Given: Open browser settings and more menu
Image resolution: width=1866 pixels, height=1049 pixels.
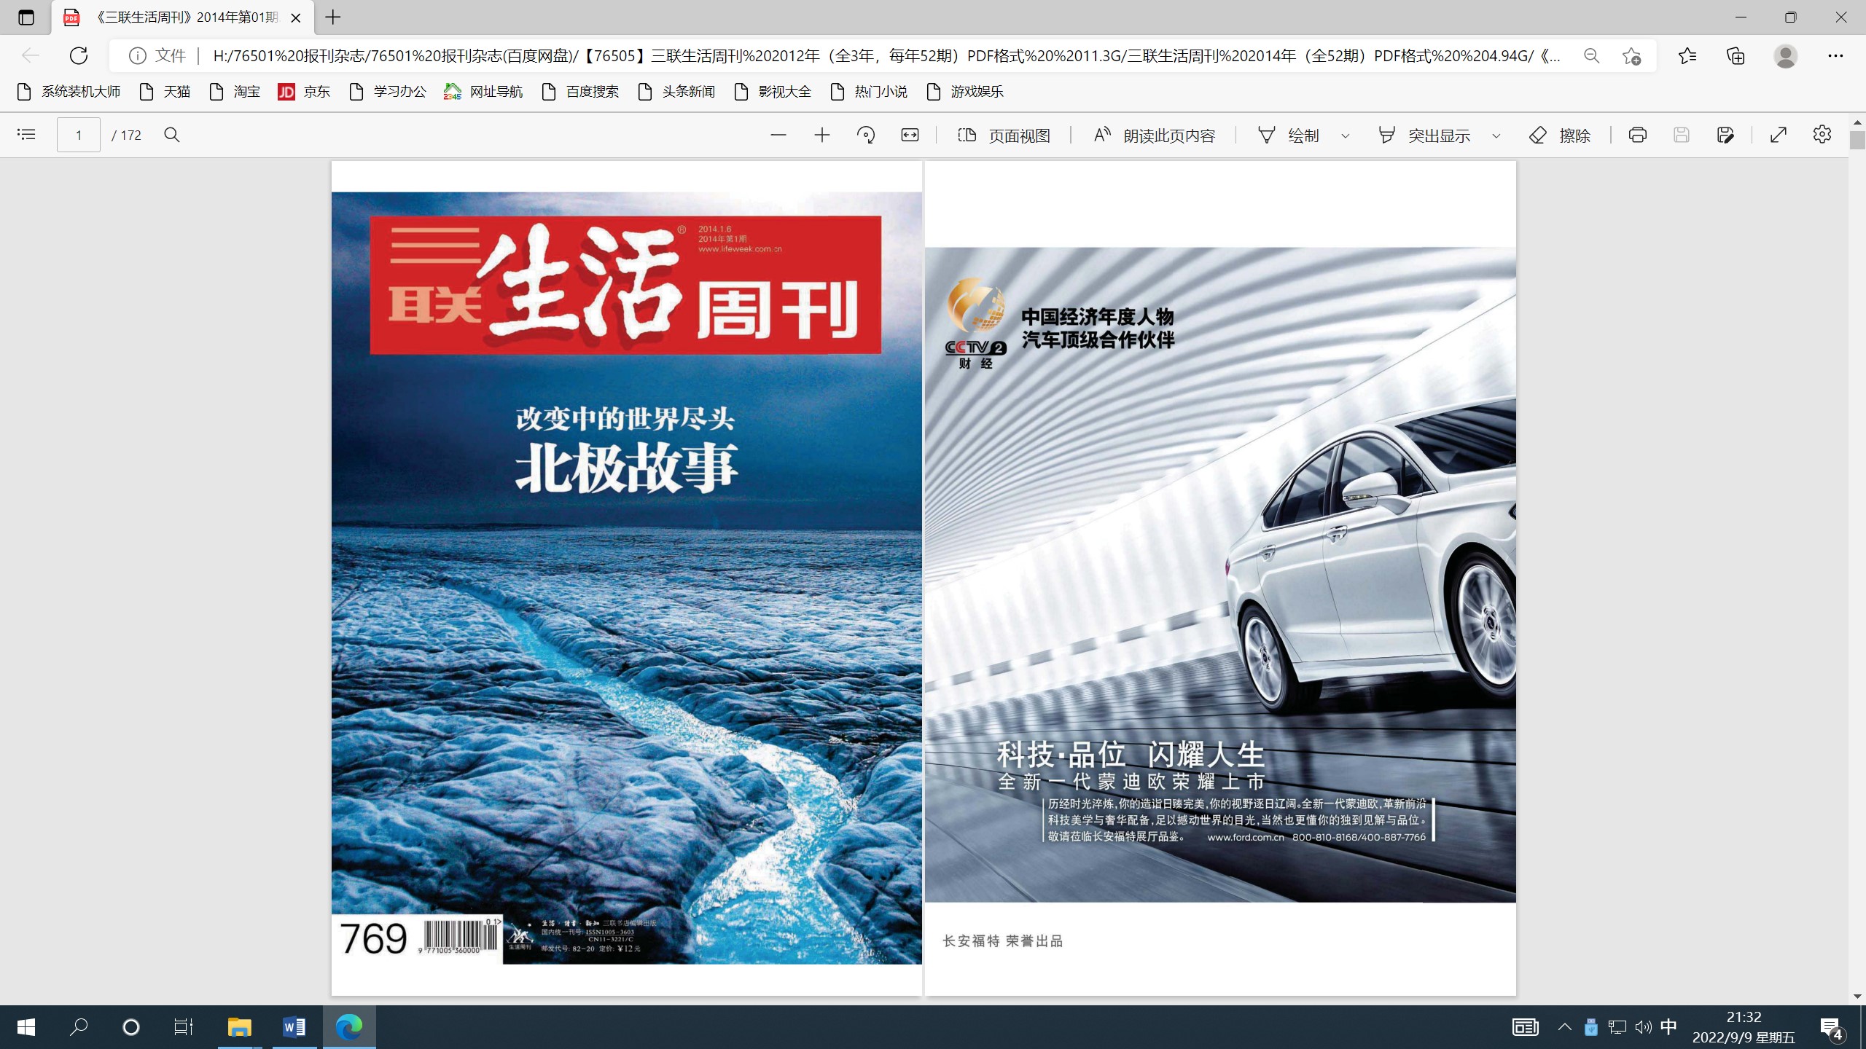Looking at the screenshot, I should point(1835,56).
